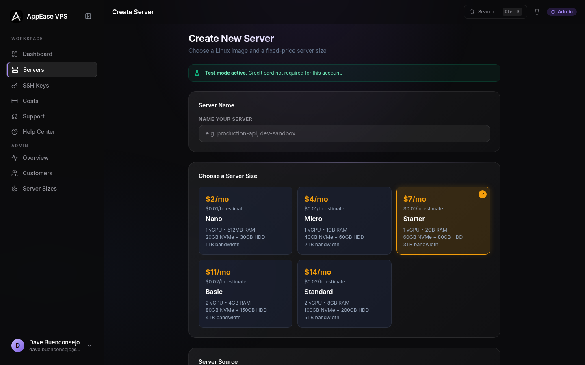This screenshot has width=585, height=365.
Task: Click the search magnifier icon
Action: [x=472, y=12]
